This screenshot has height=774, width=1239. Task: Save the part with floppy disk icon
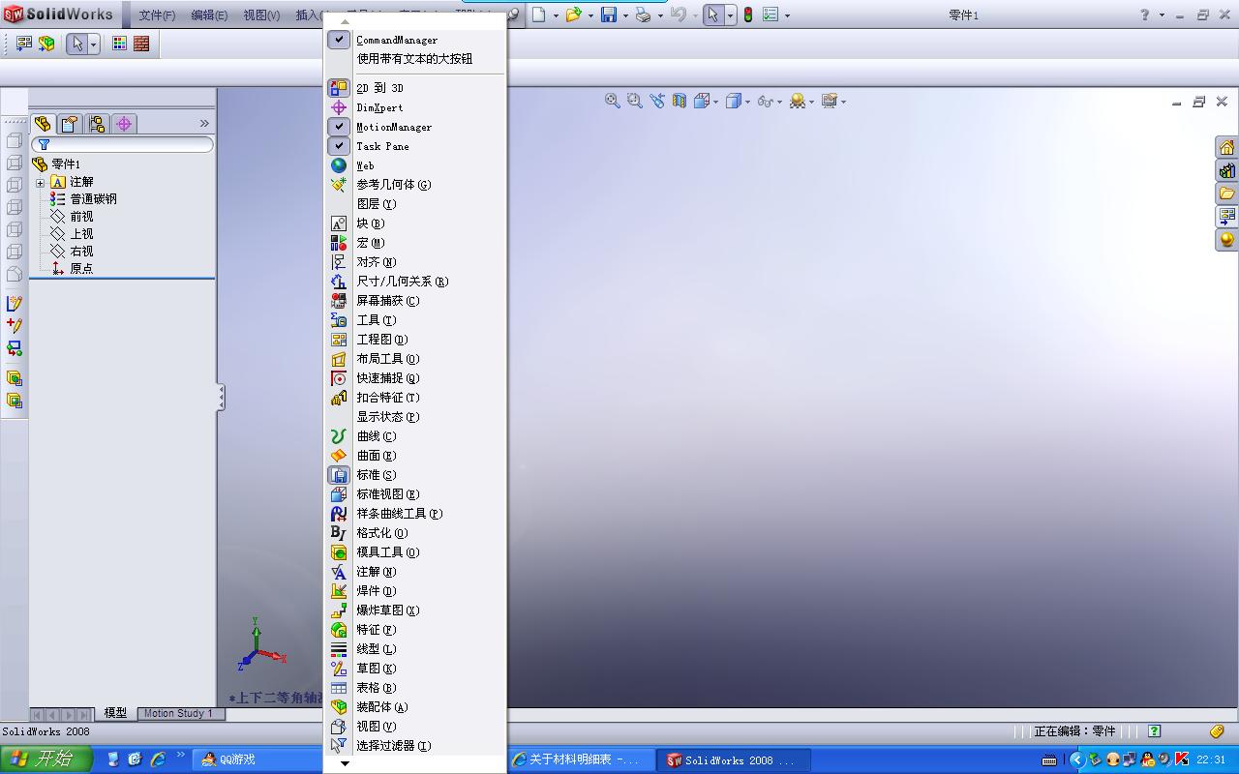point(609,15)
